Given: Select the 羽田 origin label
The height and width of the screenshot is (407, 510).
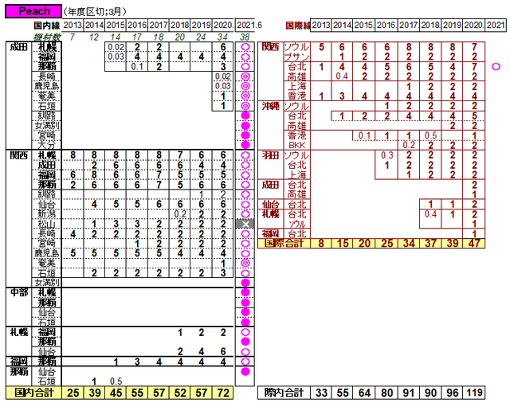Looking at the screenshot, I should click(x=270, y=155).
